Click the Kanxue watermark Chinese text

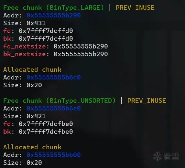click(x=171, y=156)
